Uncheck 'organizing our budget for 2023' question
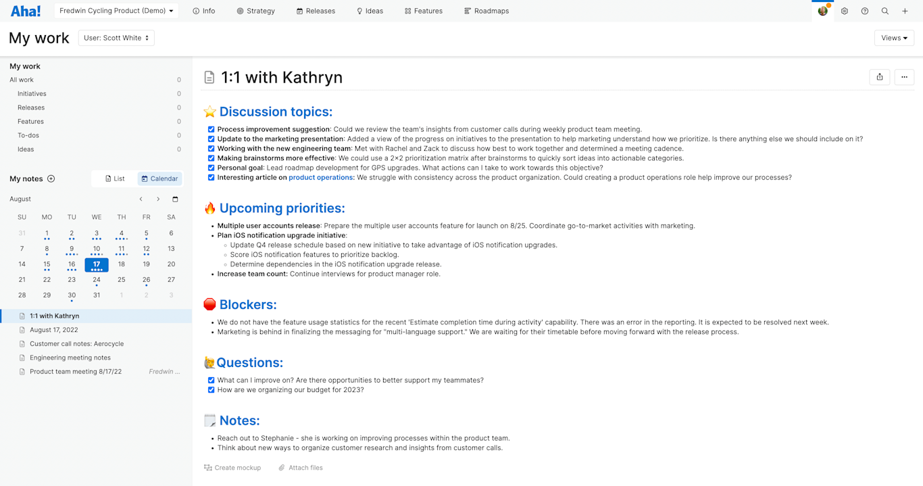The image size is (923, 486). click(x=211, y=390)
